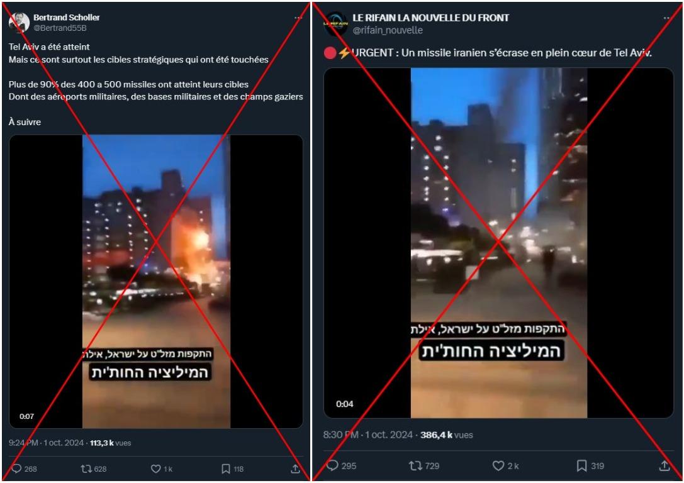Retweet the post with 628 retweets
Image resolution: width=684 pixels, height=483 pixels.
coord(86,469)
